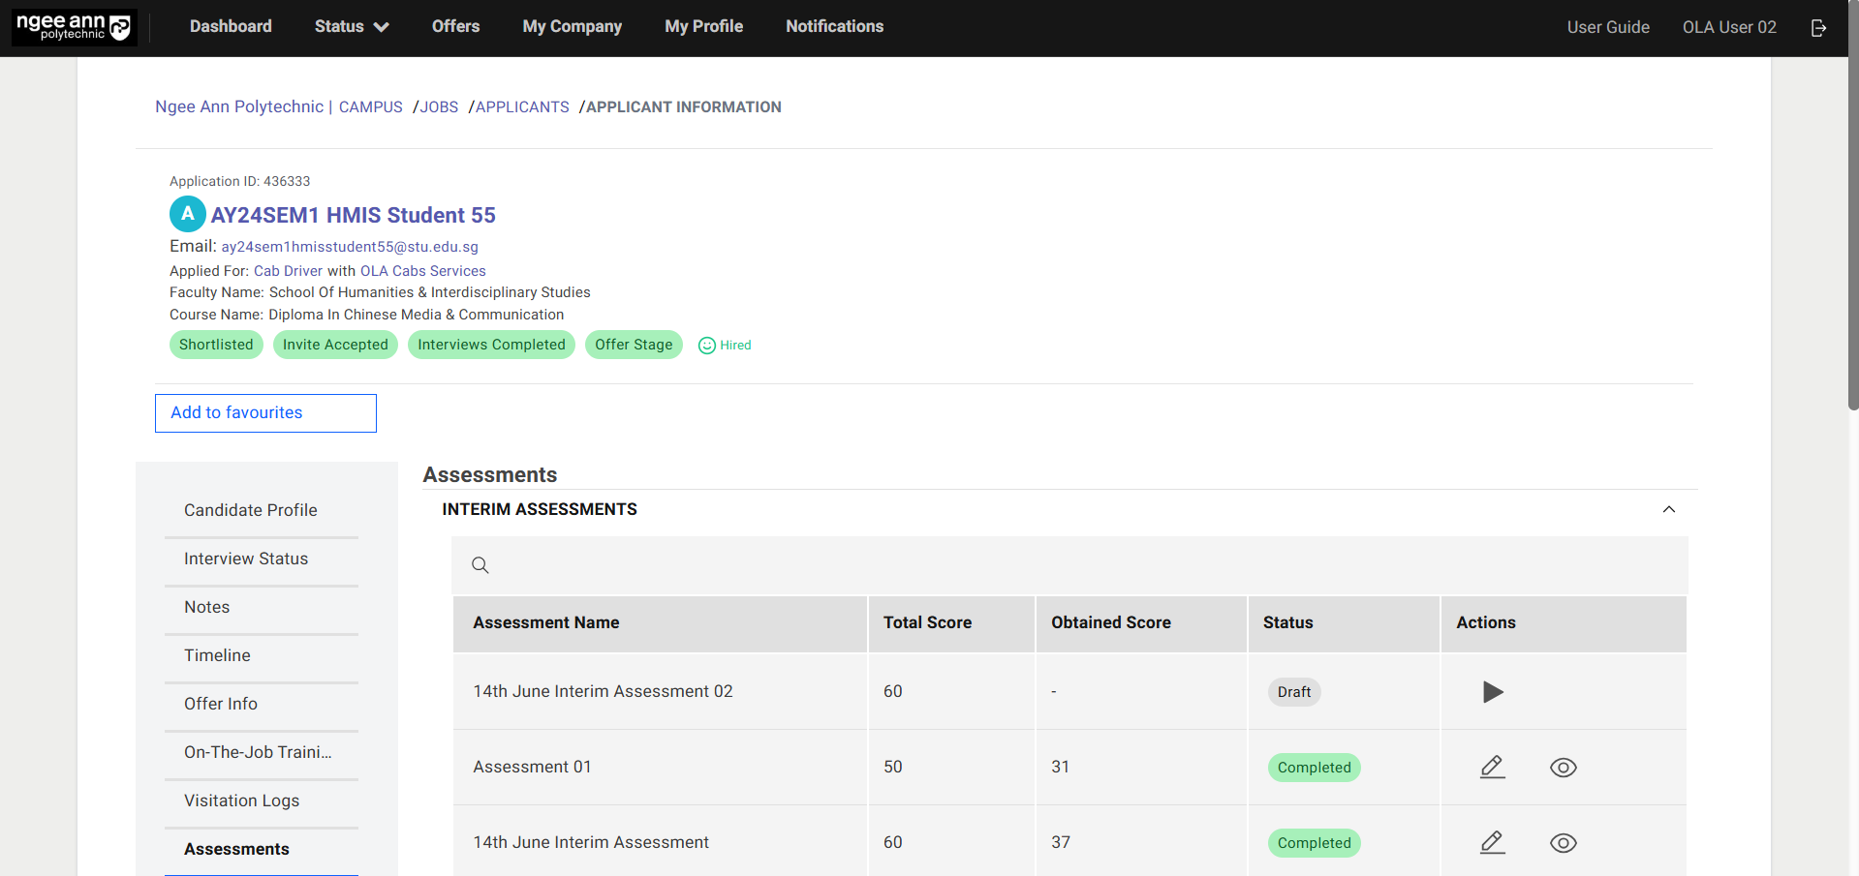Click the logout icon in top bar
The image size is (1859, 876).
point(1818,28)
